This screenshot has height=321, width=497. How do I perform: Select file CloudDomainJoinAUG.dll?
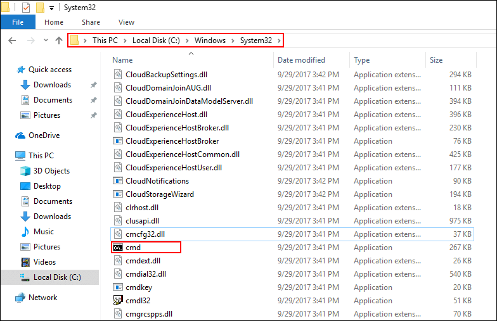pyautogui.click(x=169, y=88)
